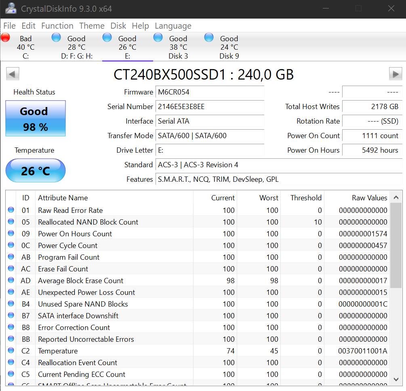
Task: Click the Rotation Rate value ---- (SSD)
Action: pyautogui.click(x=372, y=121)
